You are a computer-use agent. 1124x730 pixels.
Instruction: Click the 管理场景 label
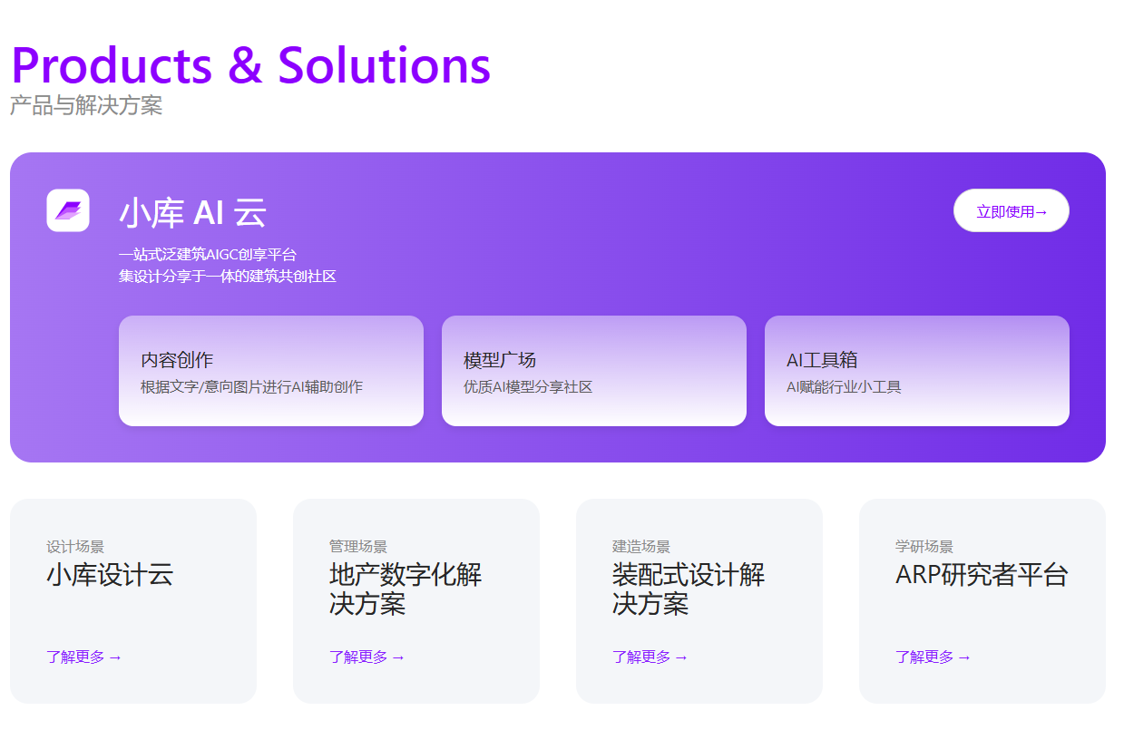coord(358,547)
